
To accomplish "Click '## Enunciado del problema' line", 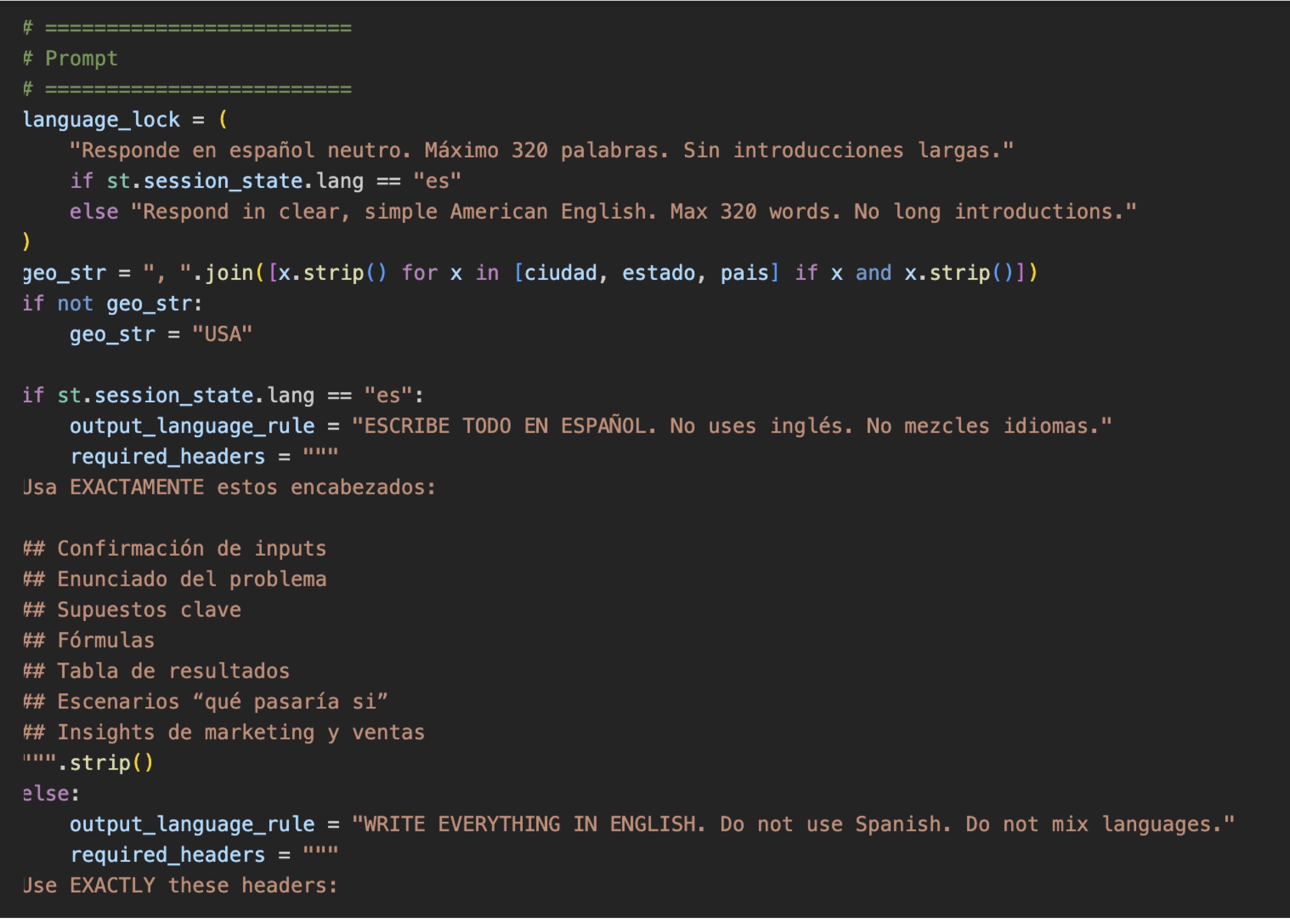I will (175, 579).
